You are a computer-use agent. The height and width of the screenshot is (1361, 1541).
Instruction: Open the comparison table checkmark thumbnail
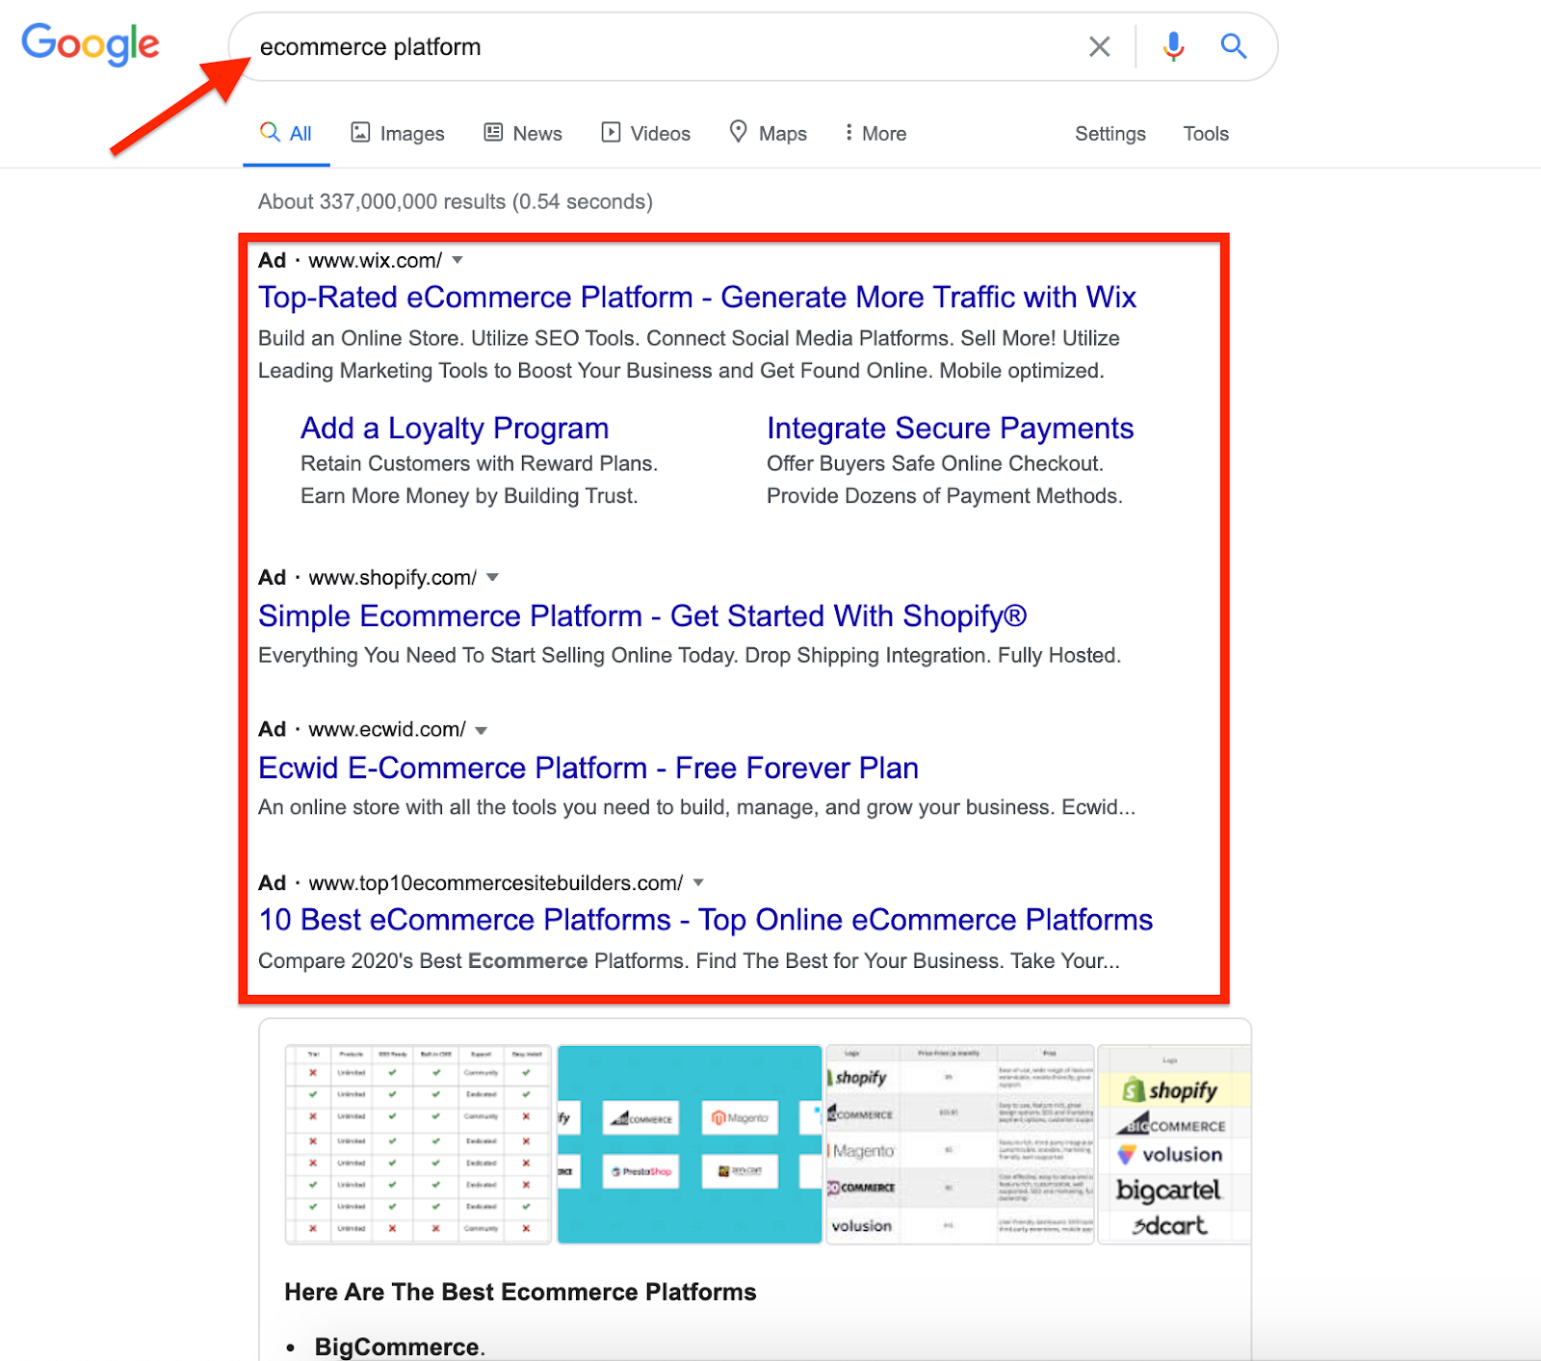(x=418, y=1144)
